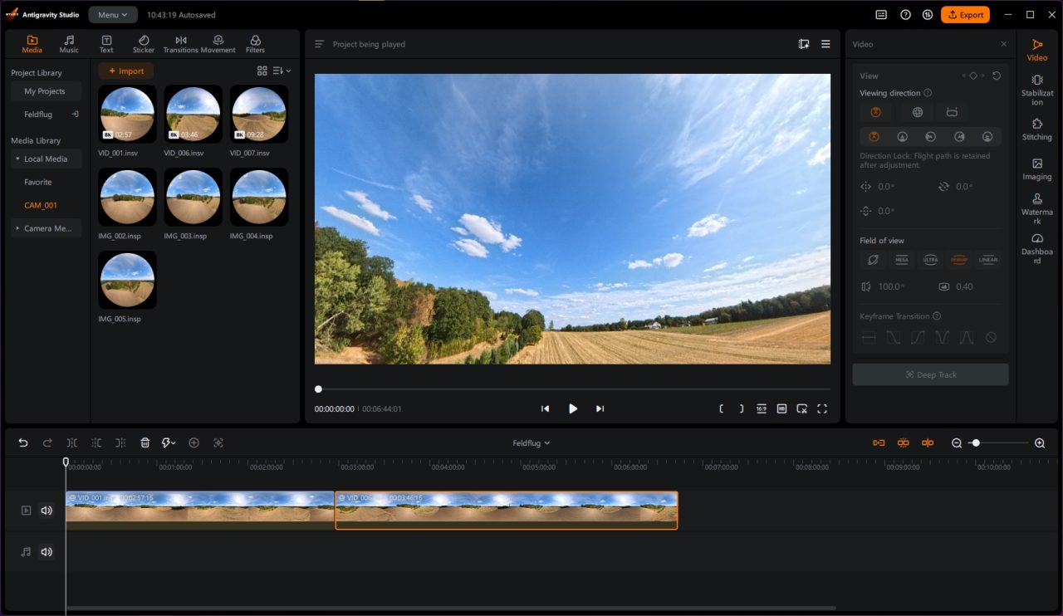Screen dimensions: 1063x616
Task: Open the Imaging panel
Action: click(x=1037, y=169)
